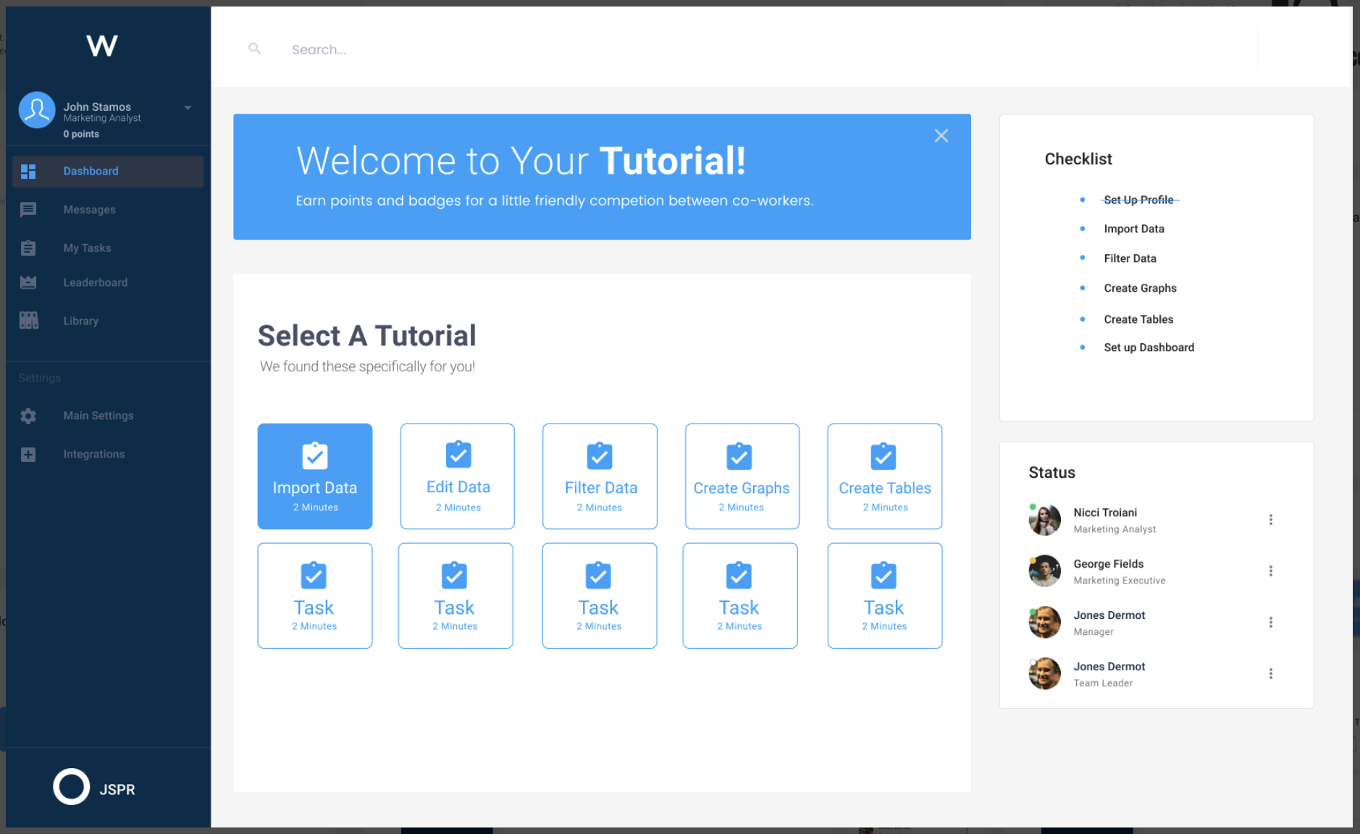Click the Team Leader Jones Dermot avatar
This screenshot has height=834, width=1360.
[1044, 674]
